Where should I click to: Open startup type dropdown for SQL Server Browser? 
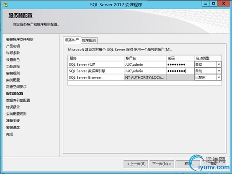tap(219, 77)
